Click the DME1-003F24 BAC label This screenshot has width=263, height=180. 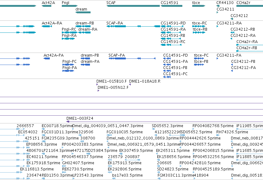pyautogui.click(x=80, y=118)
